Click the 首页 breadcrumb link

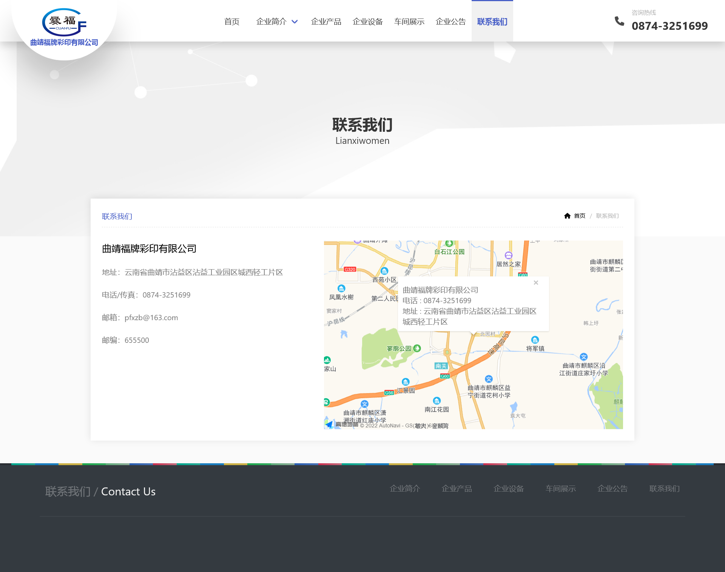tap(579, 216)
